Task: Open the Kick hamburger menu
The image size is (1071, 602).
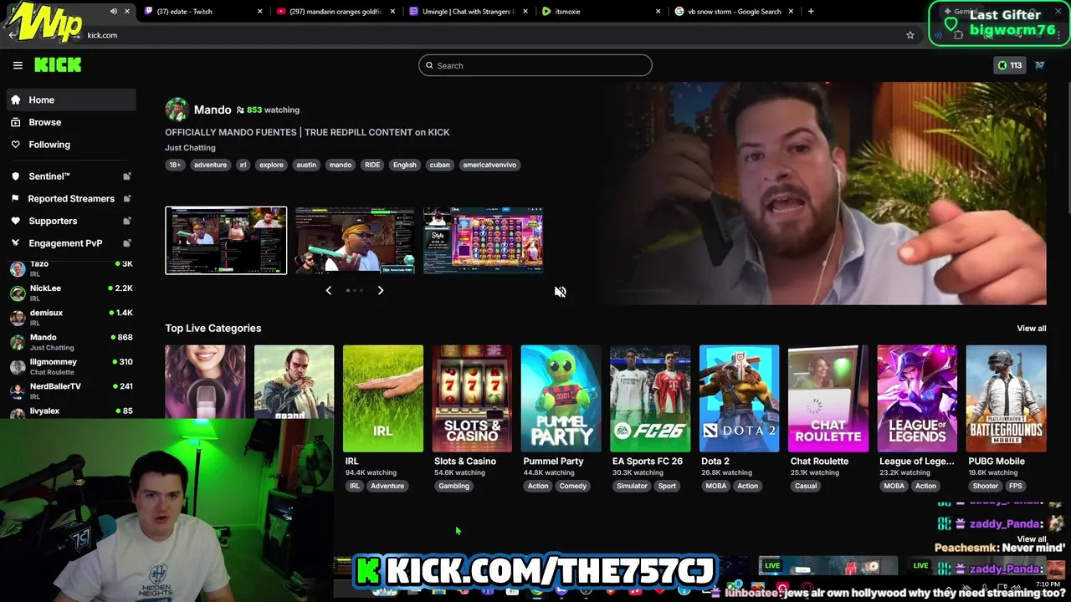Action: 18,65
